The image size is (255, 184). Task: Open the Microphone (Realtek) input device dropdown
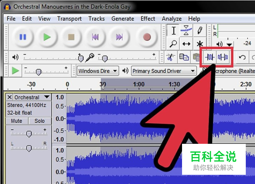[234, 71]
